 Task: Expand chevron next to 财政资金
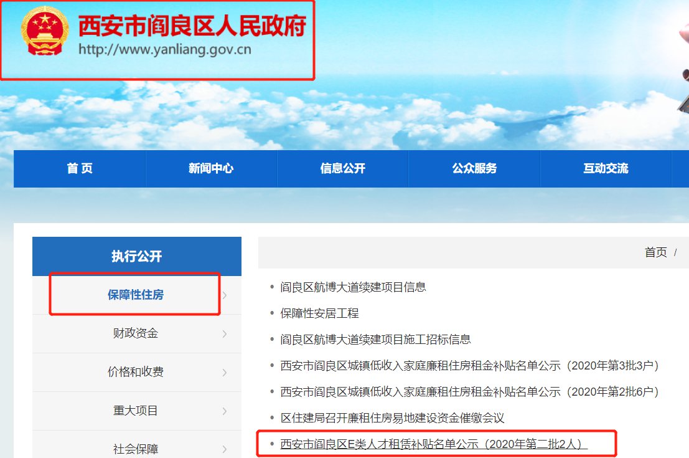(225, 334)
